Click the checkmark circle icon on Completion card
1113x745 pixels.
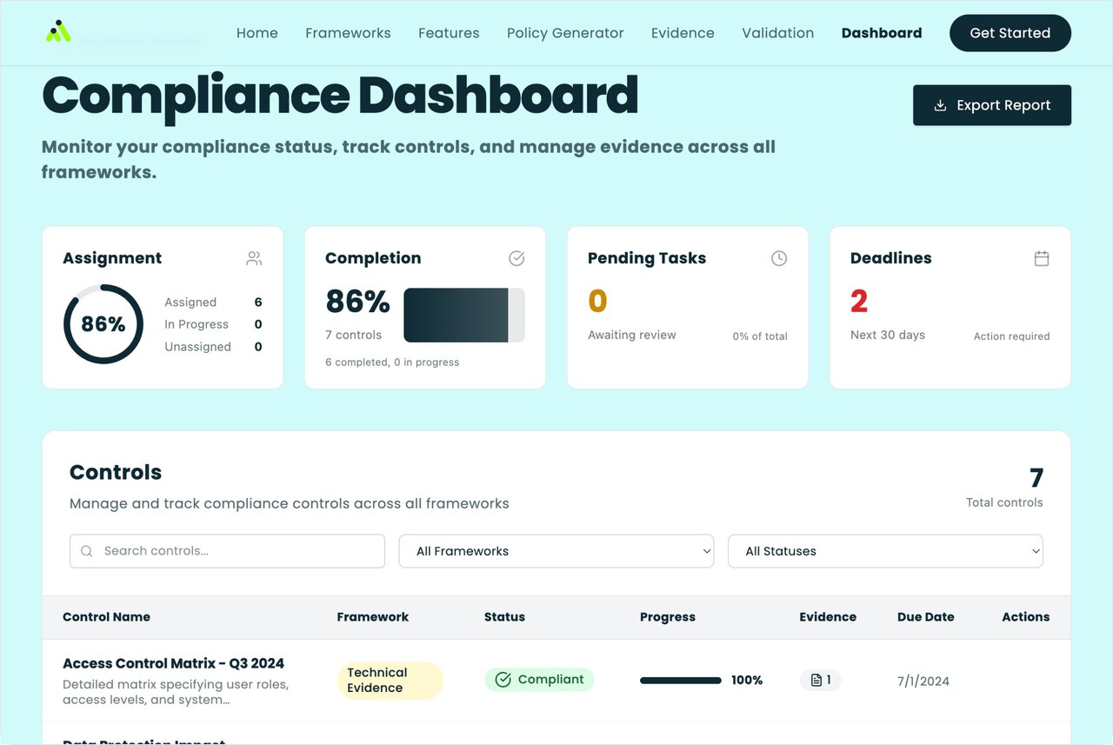tap(517, 258)
